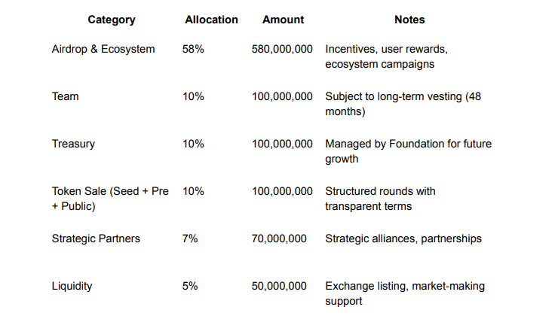This screenshot has width=558, height=322.
Task: Select the 580,000,000 amount cell
Action: click(281, 49)
